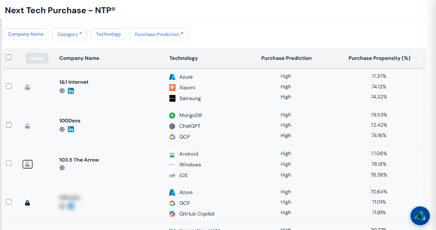Screen dimensions: 436x230
Task: Open the LinkedIn icon for 1&1 Internet
Action: tap(71, 91)
